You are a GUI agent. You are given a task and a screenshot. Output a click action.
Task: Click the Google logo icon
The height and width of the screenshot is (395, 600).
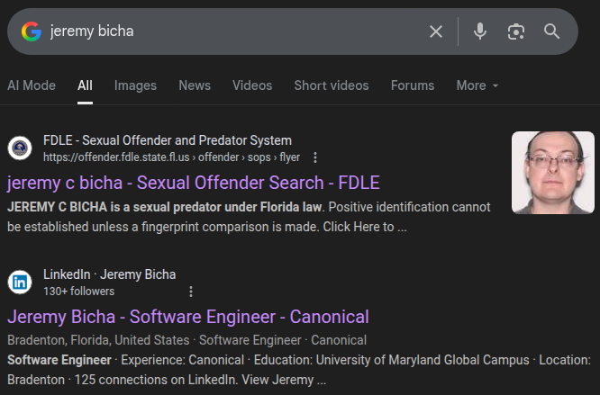click(x=32, y=31)
